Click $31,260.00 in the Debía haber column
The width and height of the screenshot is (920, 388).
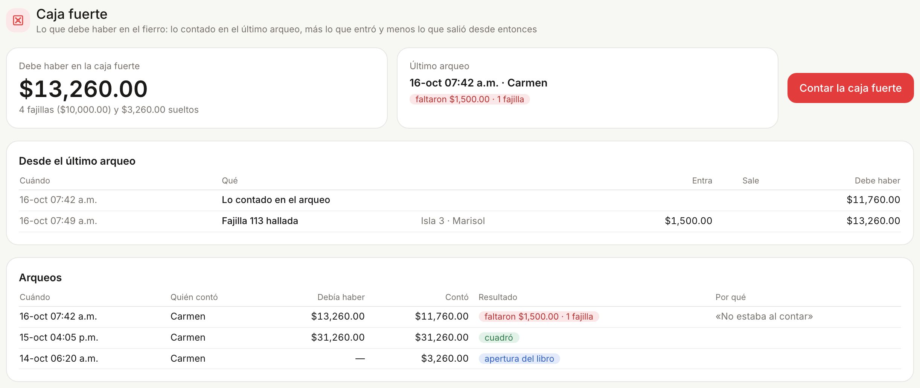click(338, 338)
